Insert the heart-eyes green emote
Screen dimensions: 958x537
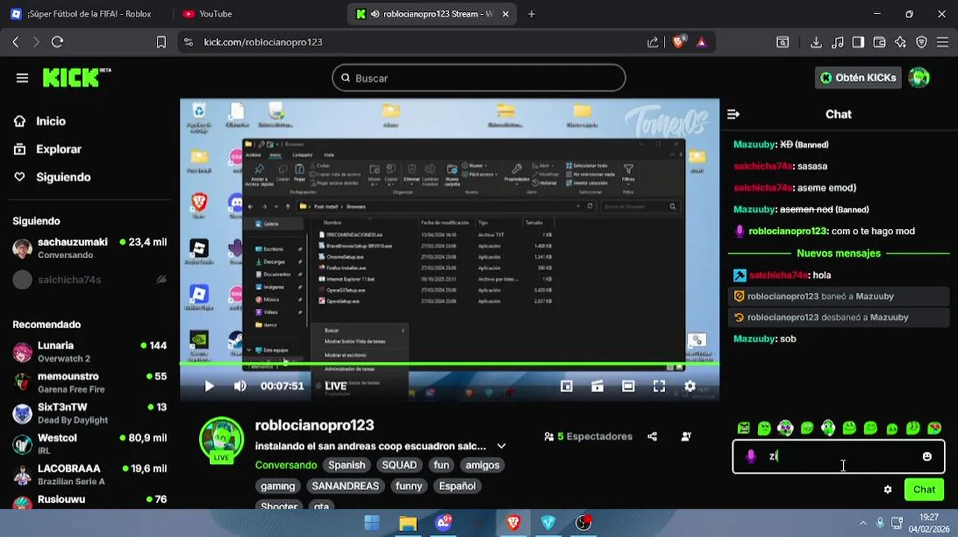click(934, 428)
